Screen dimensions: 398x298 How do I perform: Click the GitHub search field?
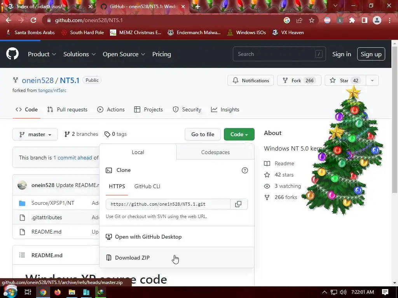point(279,54)
